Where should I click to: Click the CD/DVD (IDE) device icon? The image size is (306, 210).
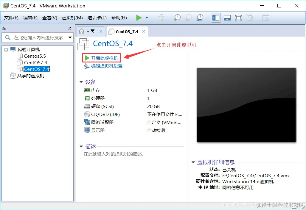(x=88, y=114)
